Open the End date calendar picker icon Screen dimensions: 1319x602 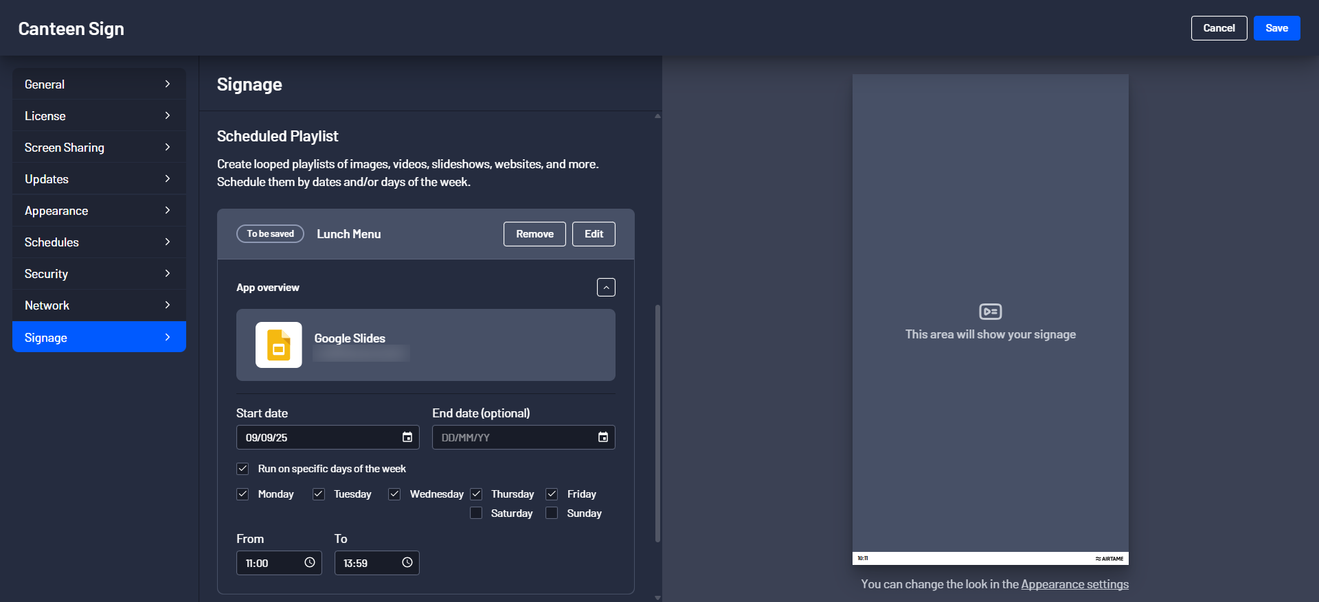coord(602,437)
